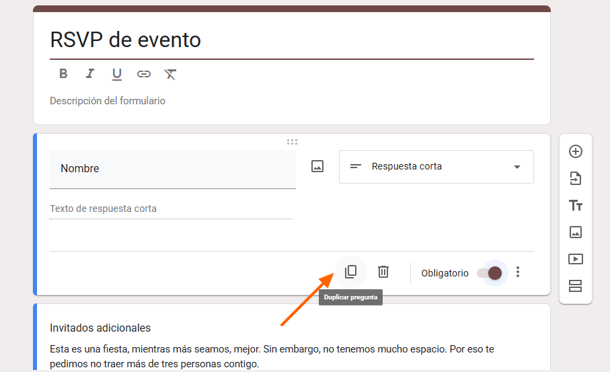Add an image from the sidebar toolbar

(576, 232)
